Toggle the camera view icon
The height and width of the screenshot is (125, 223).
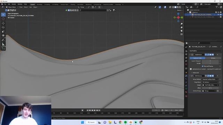(x=182, y=31)
